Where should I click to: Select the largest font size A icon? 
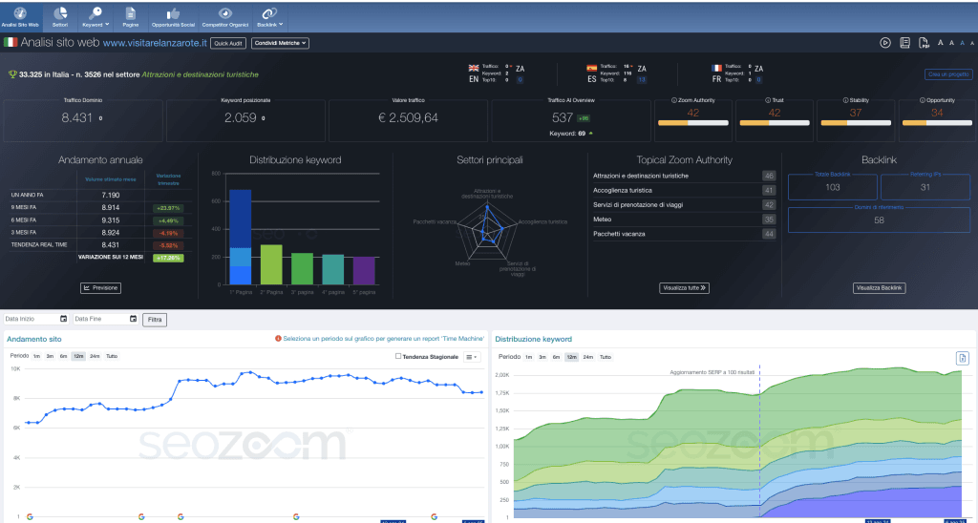(940, 43)
